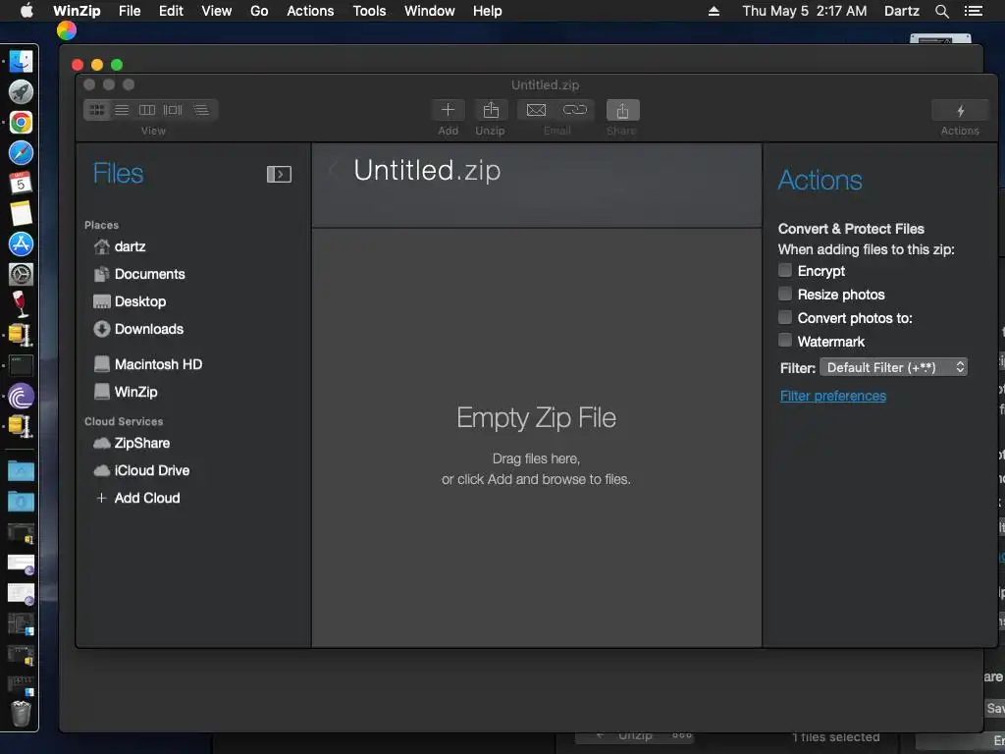The height and width of the screenshot is (754, 1005).
Task: Open the Default Filter dropdown
Action: [893, 367]
